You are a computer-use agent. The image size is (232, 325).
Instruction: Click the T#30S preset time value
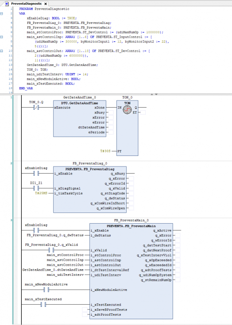[x=105, y=151]
